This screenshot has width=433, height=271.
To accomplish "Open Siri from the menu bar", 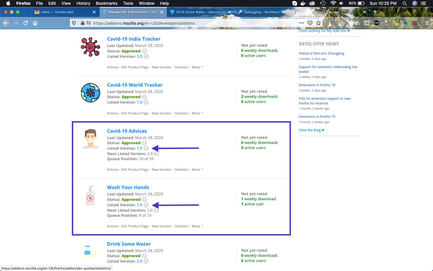I will [415, 3].
